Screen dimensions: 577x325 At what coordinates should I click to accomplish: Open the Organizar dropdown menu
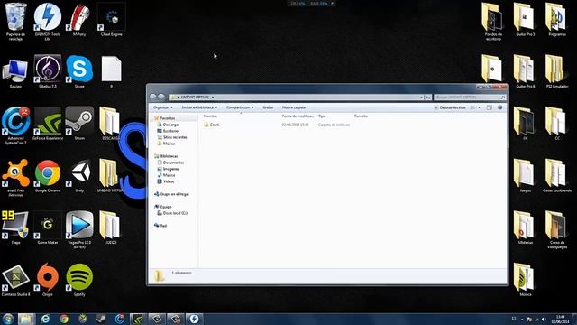[162, 107]
